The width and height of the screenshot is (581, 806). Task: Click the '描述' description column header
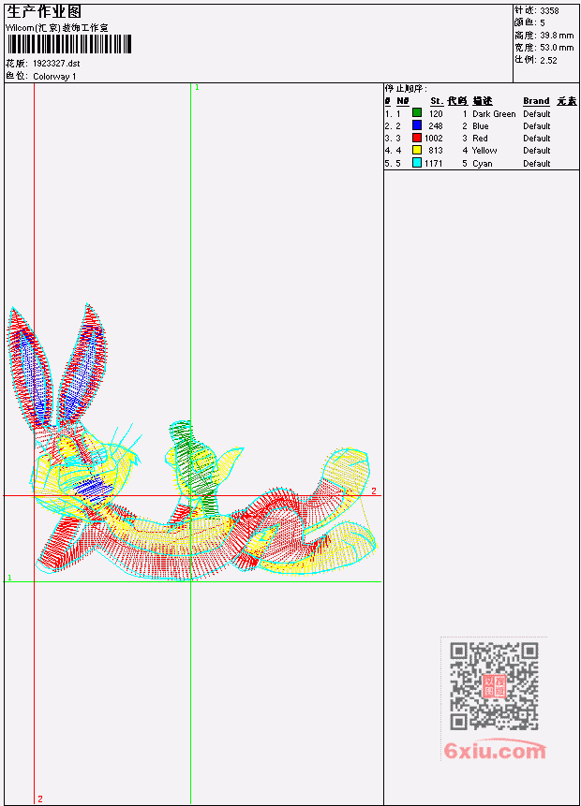click(x=483, y=101)
